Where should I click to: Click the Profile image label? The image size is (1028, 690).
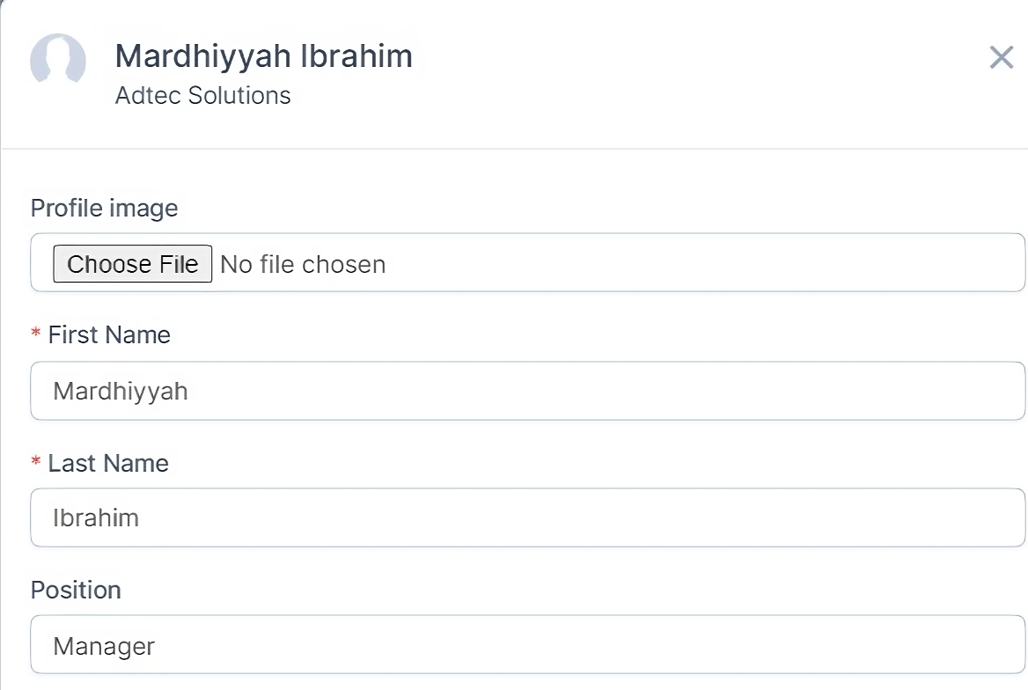click(x=104, y=209)
